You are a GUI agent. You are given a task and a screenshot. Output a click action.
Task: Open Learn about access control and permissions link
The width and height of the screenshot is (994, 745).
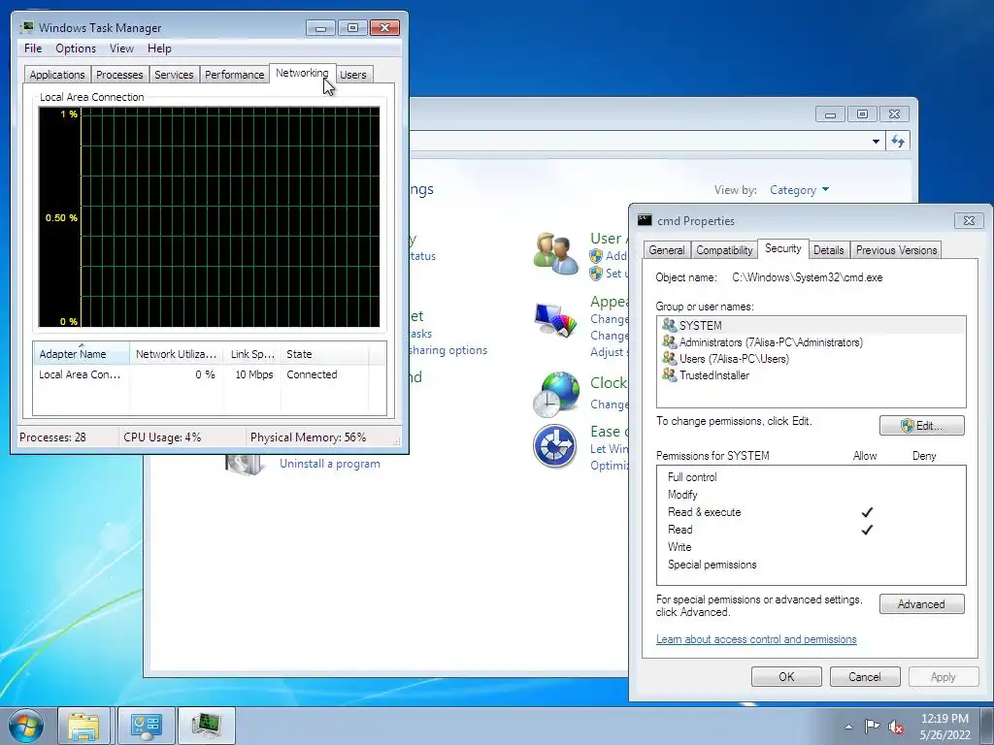756,639
